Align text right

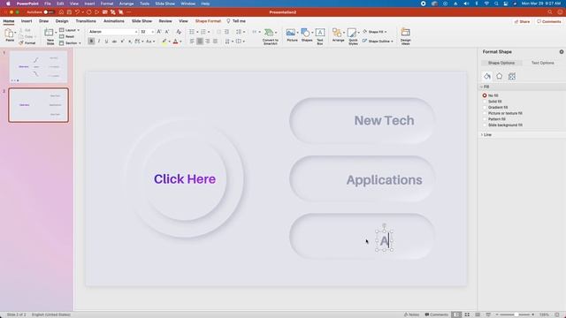pyautogui.click(x=208, y=42)
